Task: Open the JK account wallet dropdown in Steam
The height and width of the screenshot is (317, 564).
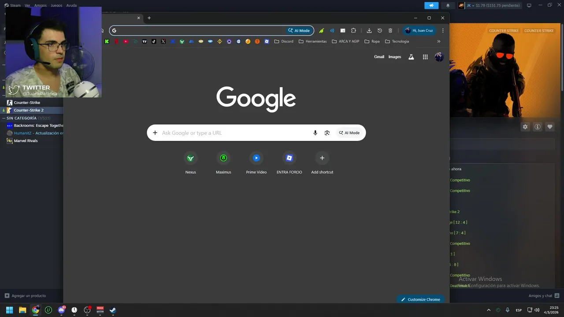Action: (489, 5)
